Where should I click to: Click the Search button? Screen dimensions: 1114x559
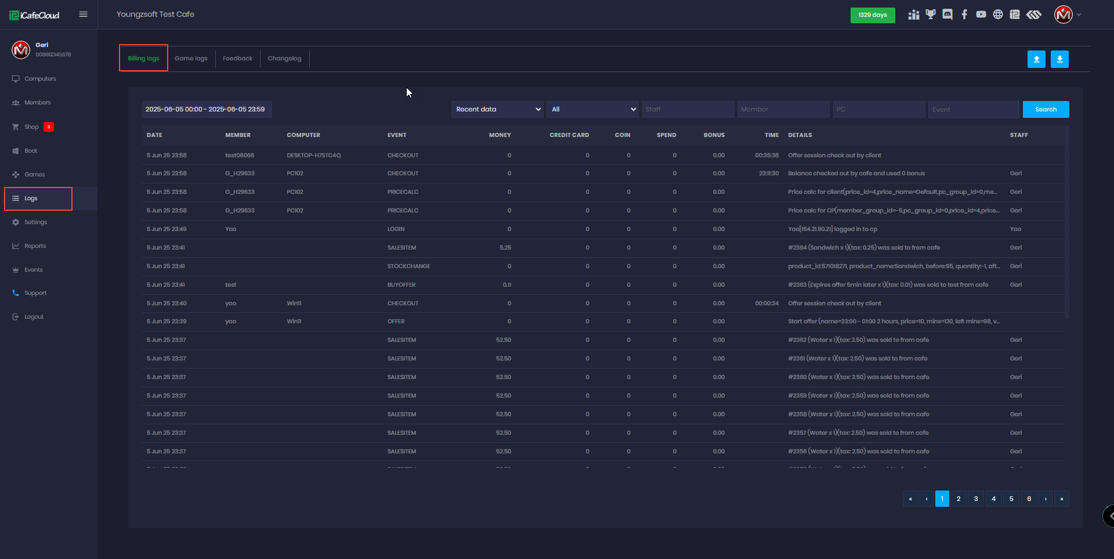pos(1046,109)
